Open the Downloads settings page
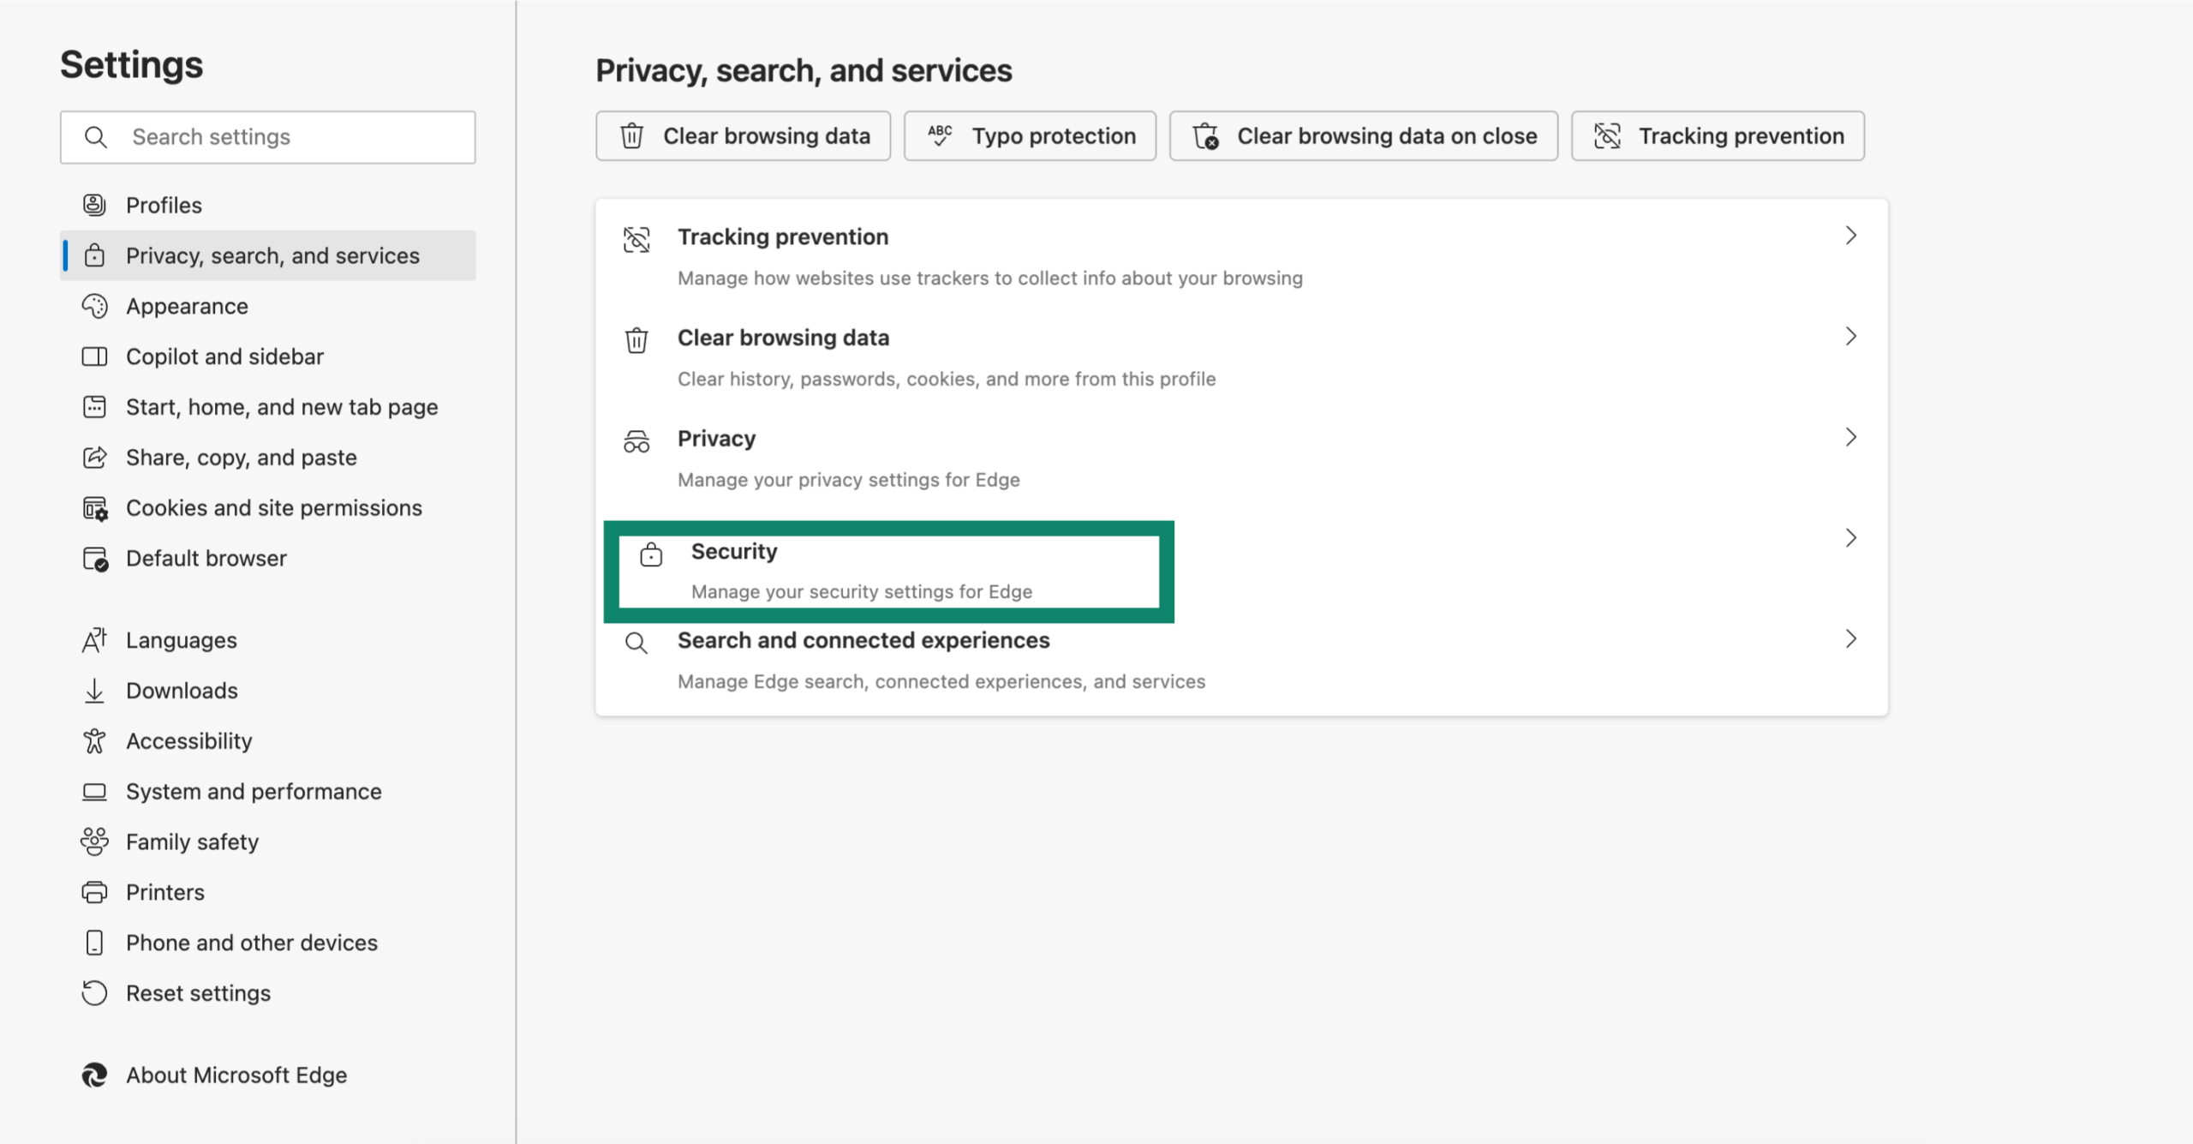Image resolution: width=2193 pixels, height=1144 pixels. [182, 691]
